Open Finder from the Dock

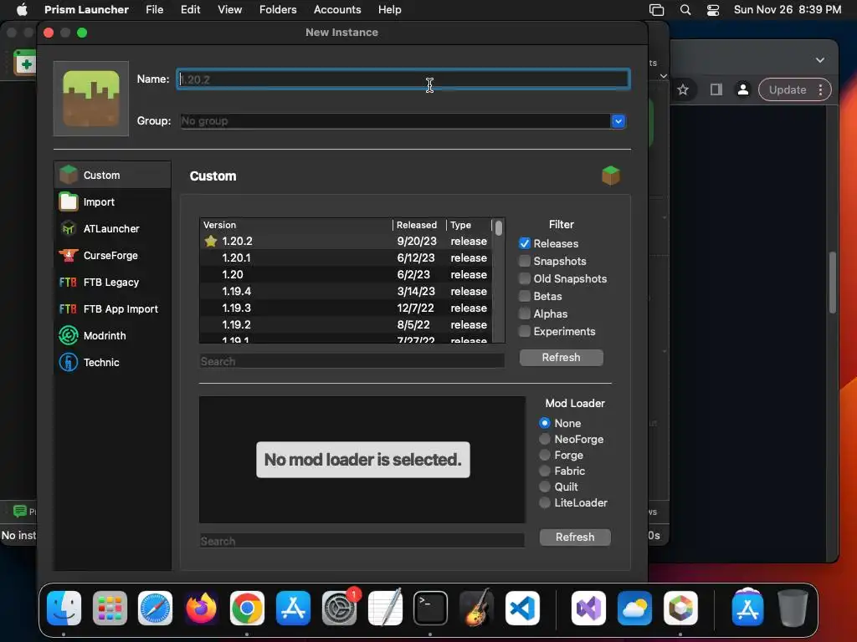click(64, 608)
